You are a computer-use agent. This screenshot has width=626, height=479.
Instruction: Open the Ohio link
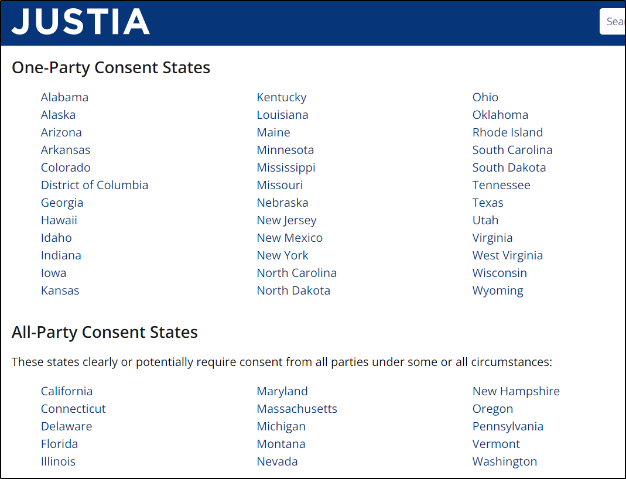coord(485,97)
